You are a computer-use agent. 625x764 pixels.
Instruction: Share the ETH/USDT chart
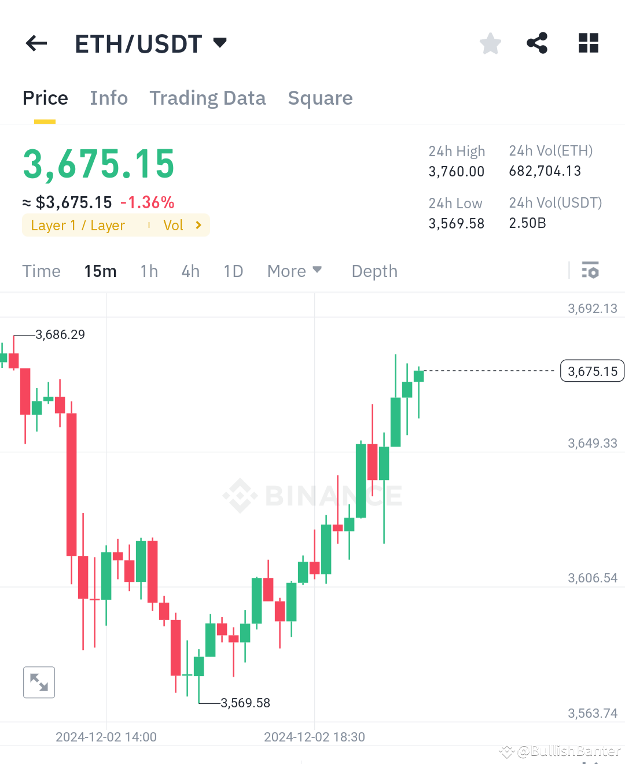click(x=537, y=43)
